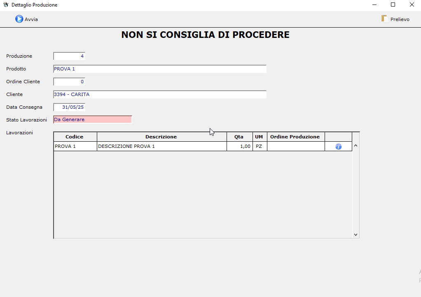Click the Produzione number field
This screenshot has height=297, width=421.
click(x=69, y=56)
